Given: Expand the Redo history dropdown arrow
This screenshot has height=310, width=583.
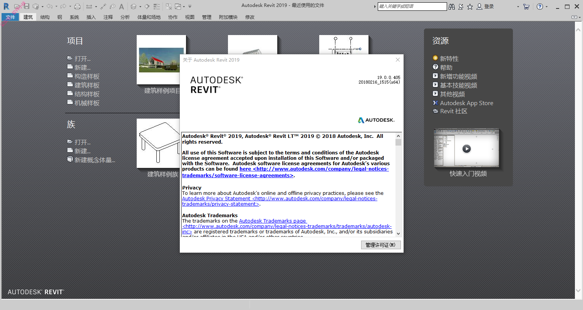Looking at the screenshot, I should (70, 7).
